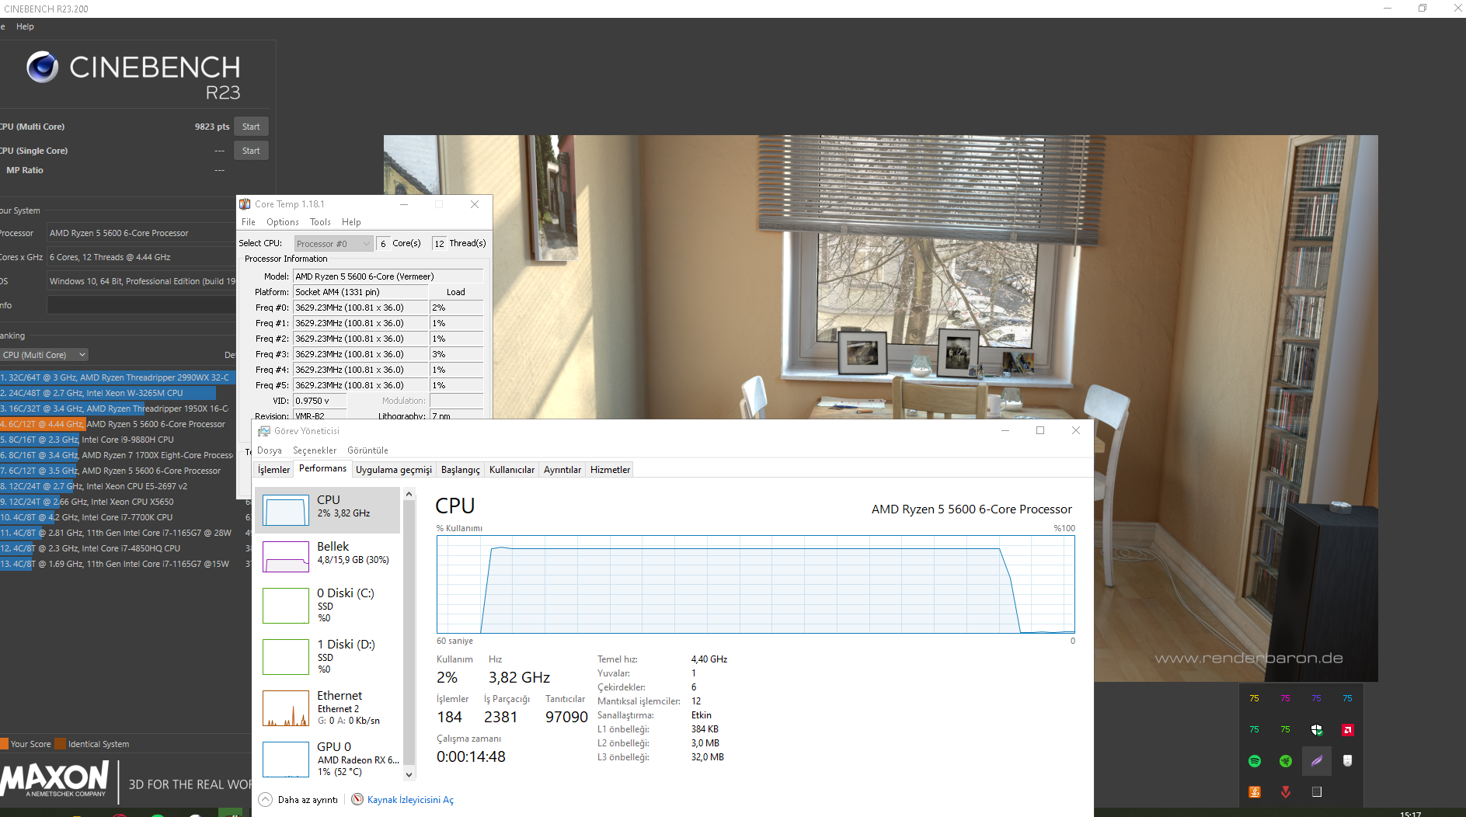Screen dimensions: 1466x817
Task: Switch to the Performans tab
Action: click(x=322, y=468)
